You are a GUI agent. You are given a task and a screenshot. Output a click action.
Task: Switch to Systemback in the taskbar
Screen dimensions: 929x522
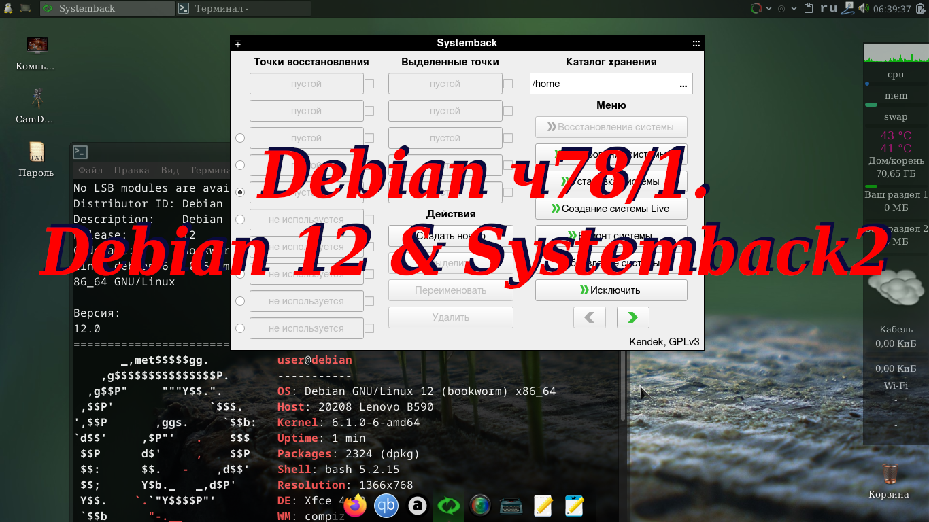click(107, 8)
